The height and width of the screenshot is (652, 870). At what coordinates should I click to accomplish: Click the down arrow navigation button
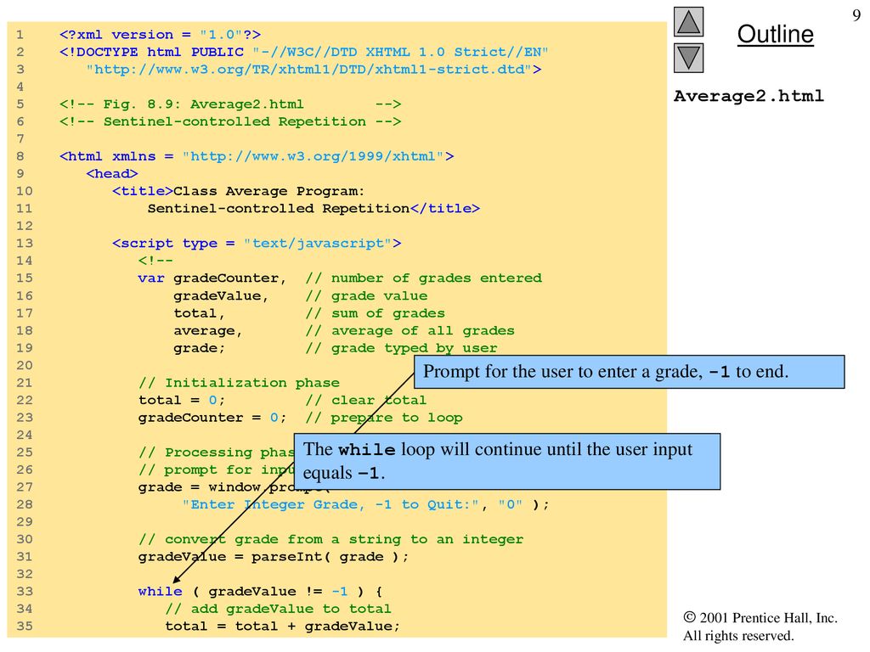(688, 59)
